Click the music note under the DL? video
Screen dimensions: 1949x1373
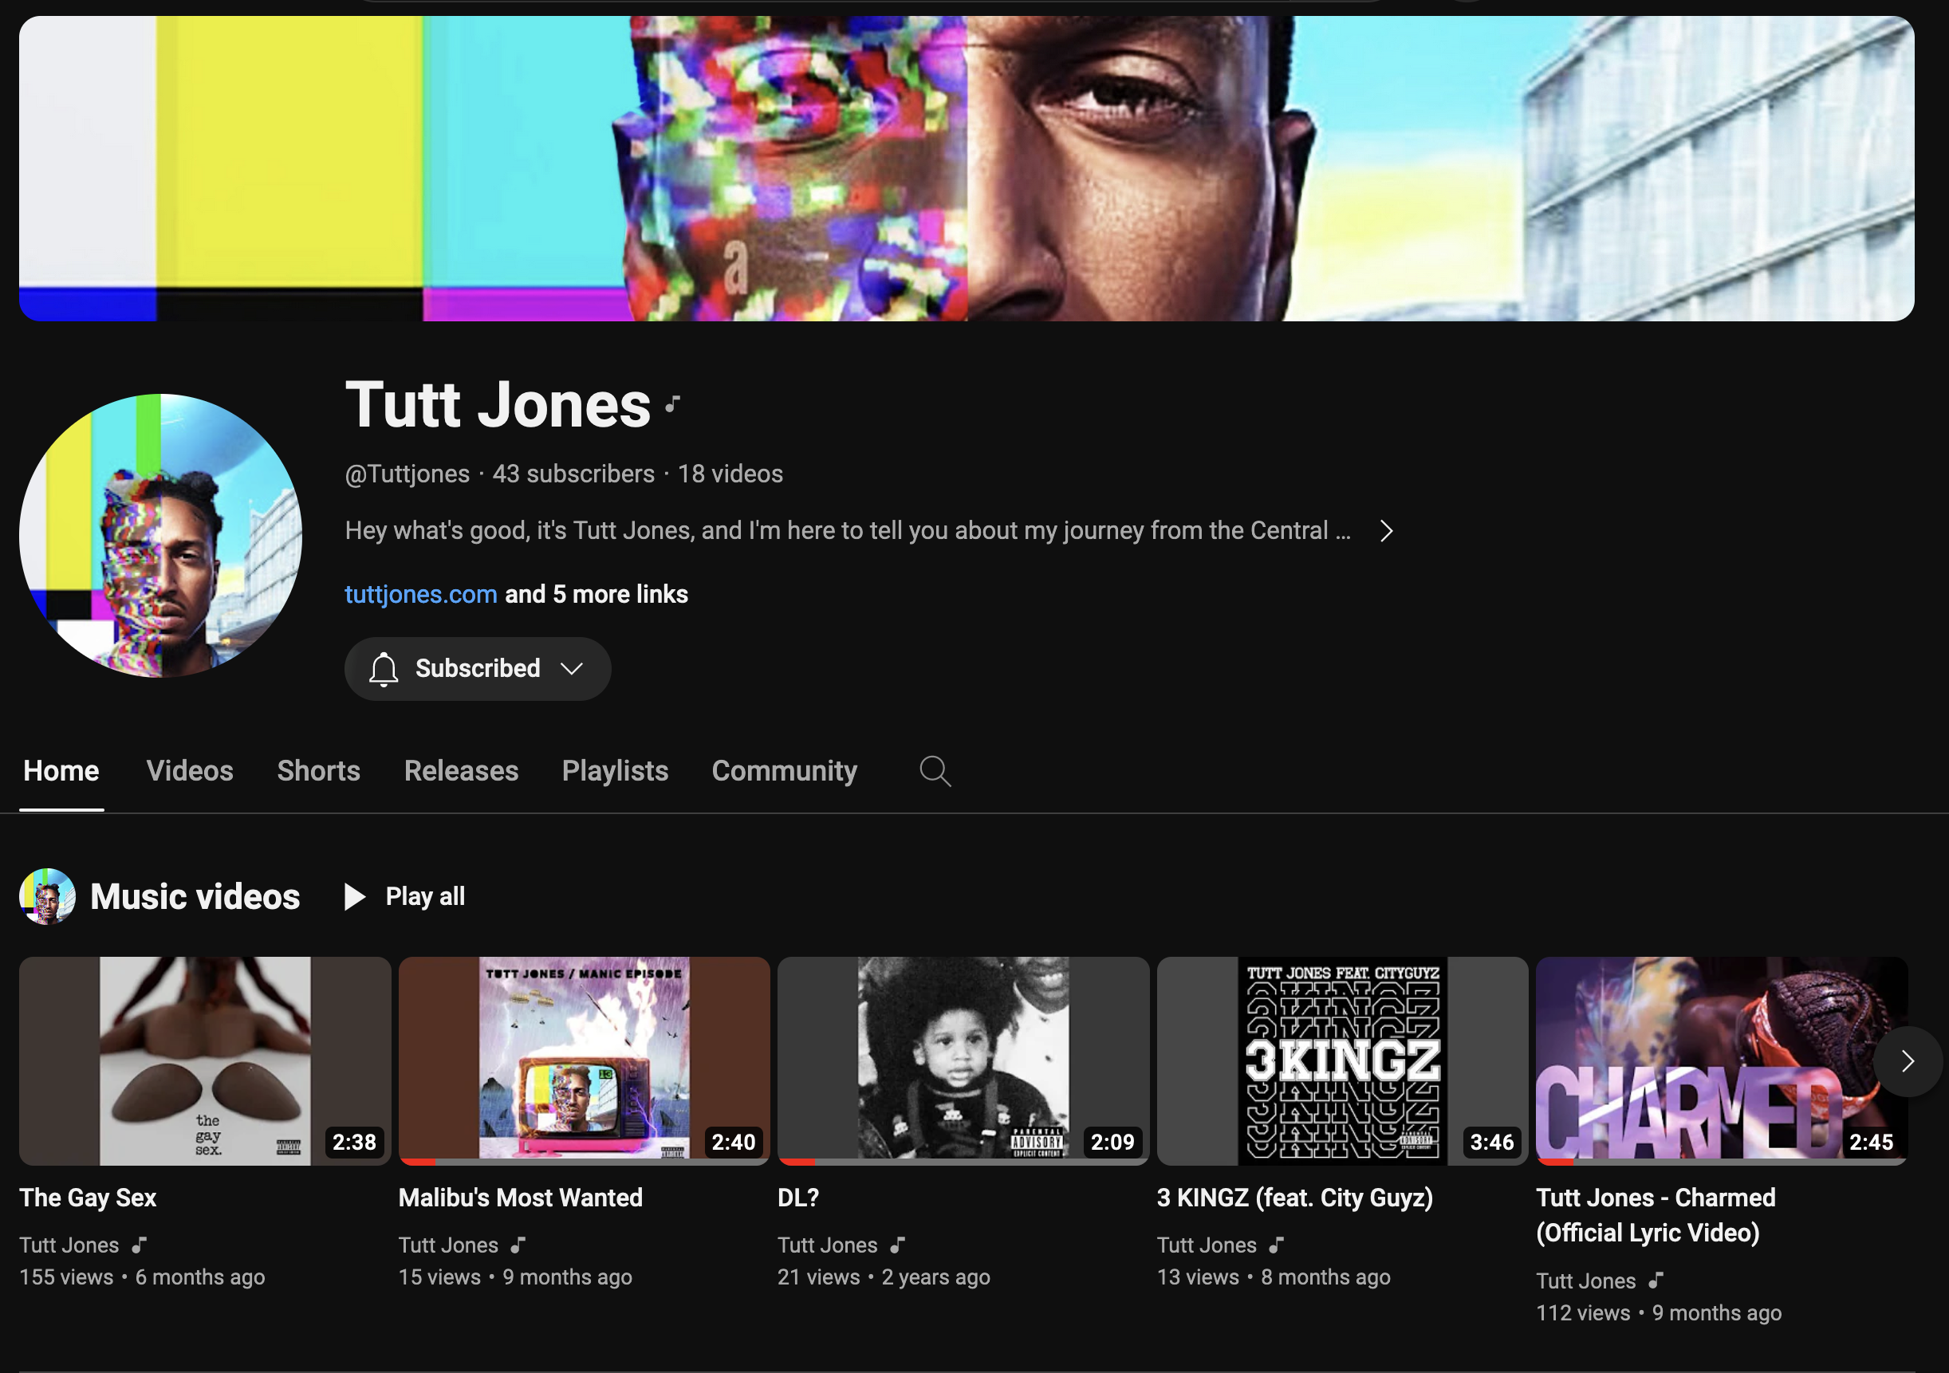[898, 1245]
